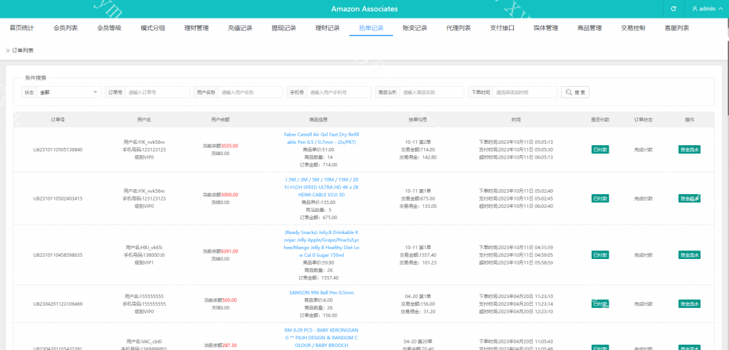Click 已付款 badge for order UB2304201123109469
The image size is (729, 350).
coord(599,304)
